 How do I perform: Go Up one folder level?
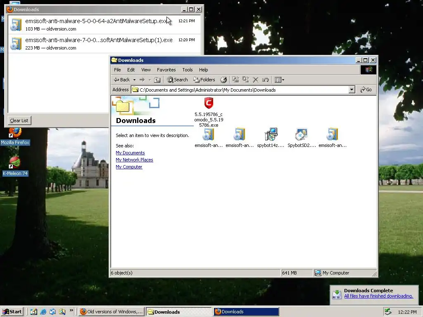(157, 80)
